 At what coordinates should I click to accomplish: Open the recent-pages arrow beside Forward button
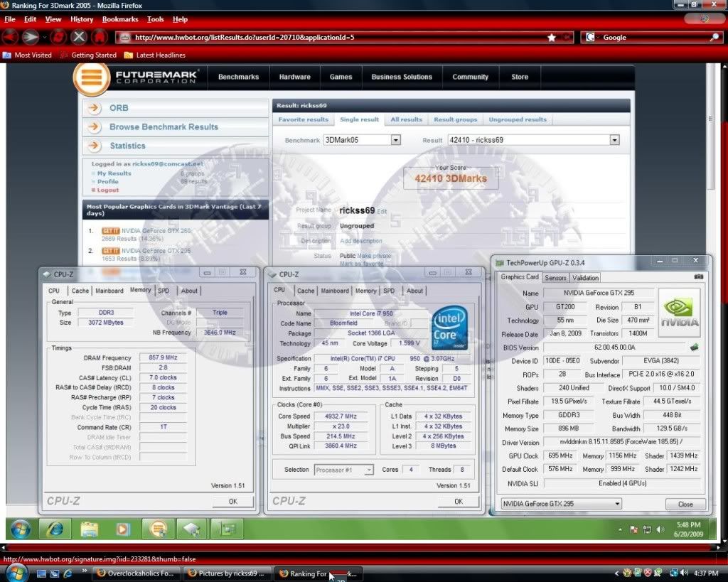click(x=45, y=37)
